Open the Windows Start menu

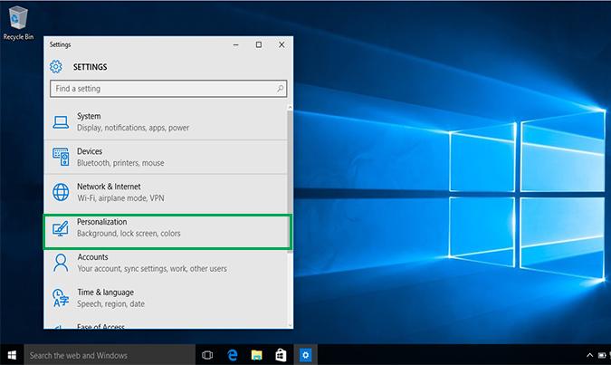click(12, 355)
